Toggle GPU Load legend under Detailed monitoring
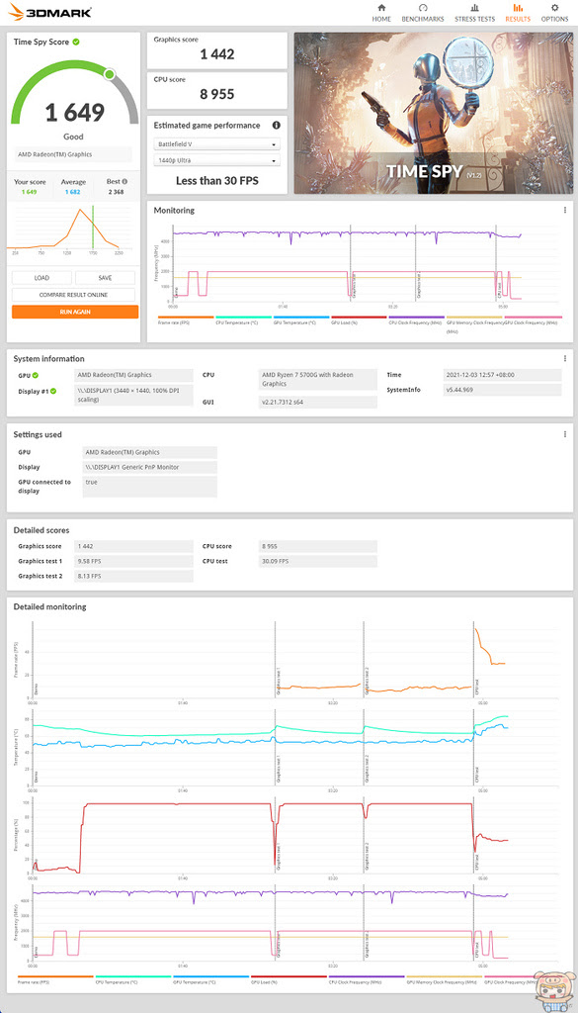The image size is (578, 1013). (289, 979)
